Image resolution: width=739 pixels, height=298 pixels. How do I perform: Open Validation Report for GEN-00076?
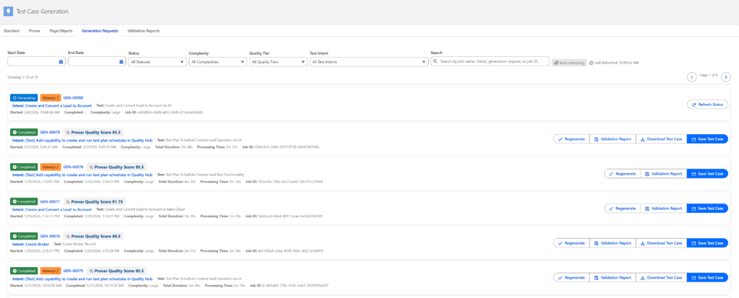coord(613,243)
